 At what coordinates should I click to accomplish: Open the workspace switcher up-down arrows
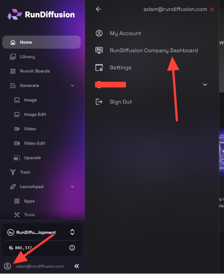pyautogui.click(x=72, y=232)
